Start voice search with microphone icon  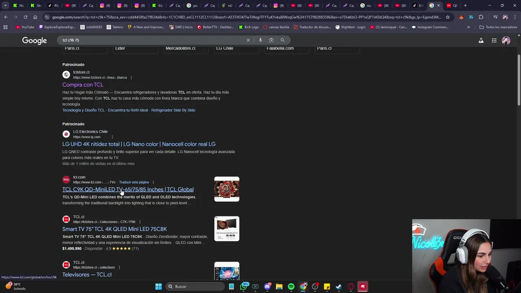(260, 40)
